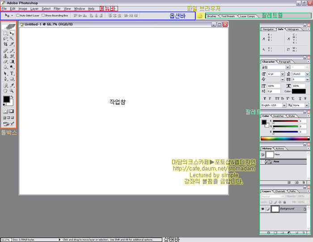
Task: Select the Path Selection tool
Action: pos(5,73)
